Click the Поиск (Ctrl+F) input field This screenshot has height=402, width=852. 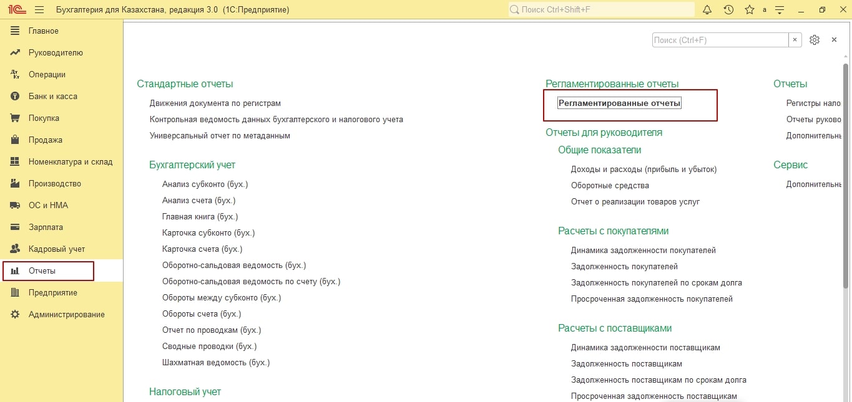click(x=720, y=40)
